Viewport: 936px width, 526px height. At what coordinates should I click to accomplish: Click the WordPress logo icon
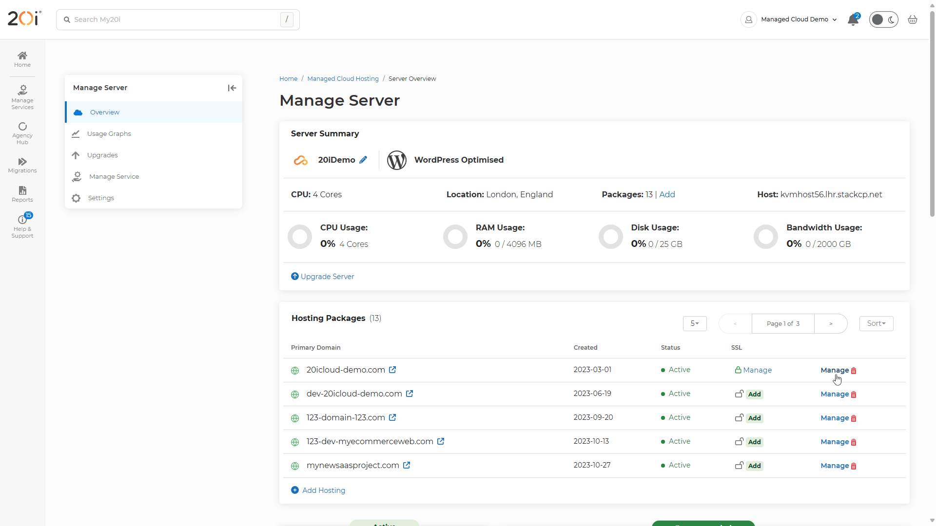[397, 160]
